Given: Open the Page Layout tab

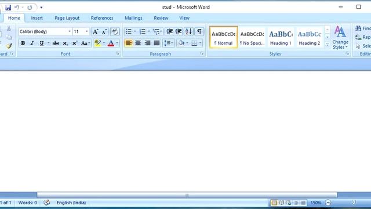Looking at the screenshot, I should (x=67, y=18).
